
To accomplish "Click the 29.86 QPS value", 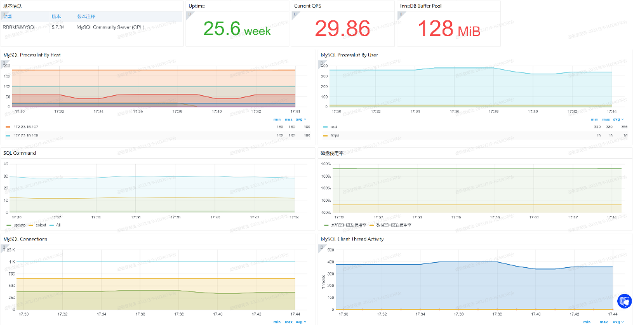I will tap(342, 29).
